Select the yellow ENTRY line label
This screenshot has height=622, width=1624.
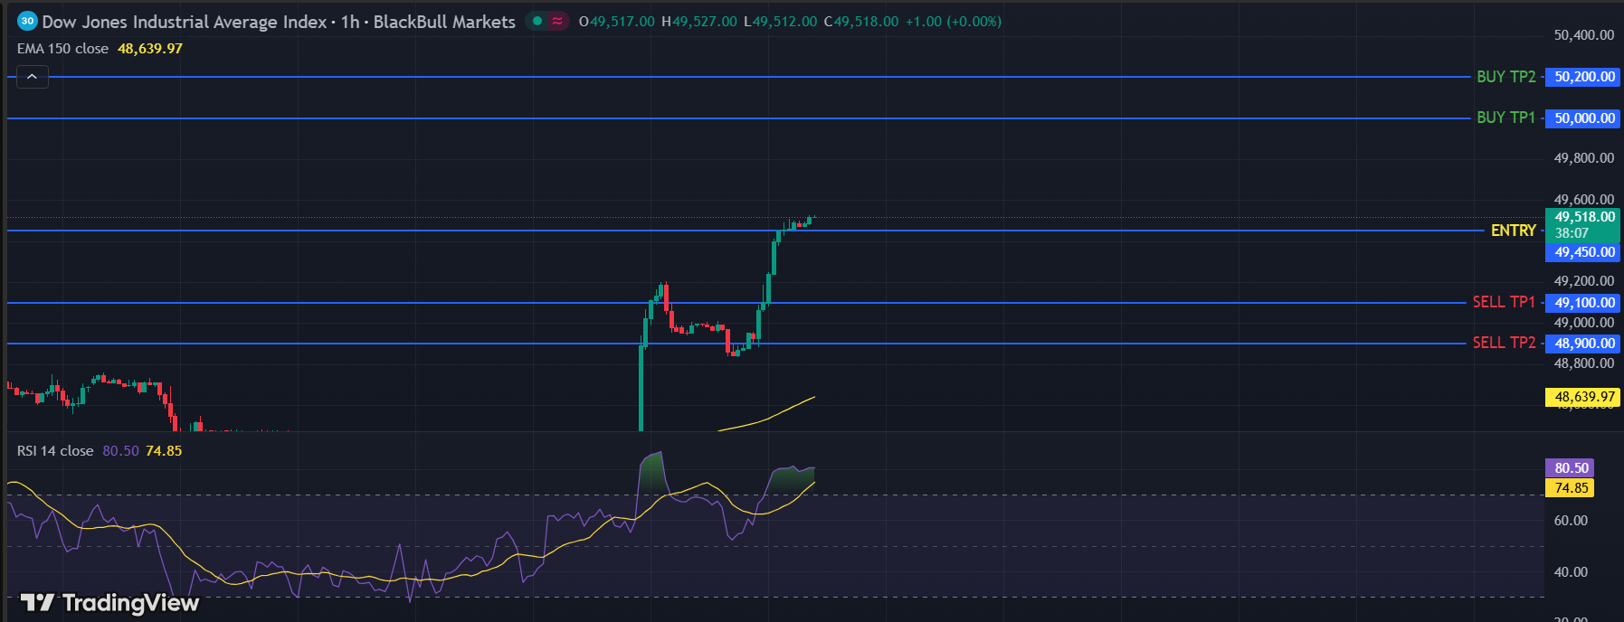tap(1513, 231)
